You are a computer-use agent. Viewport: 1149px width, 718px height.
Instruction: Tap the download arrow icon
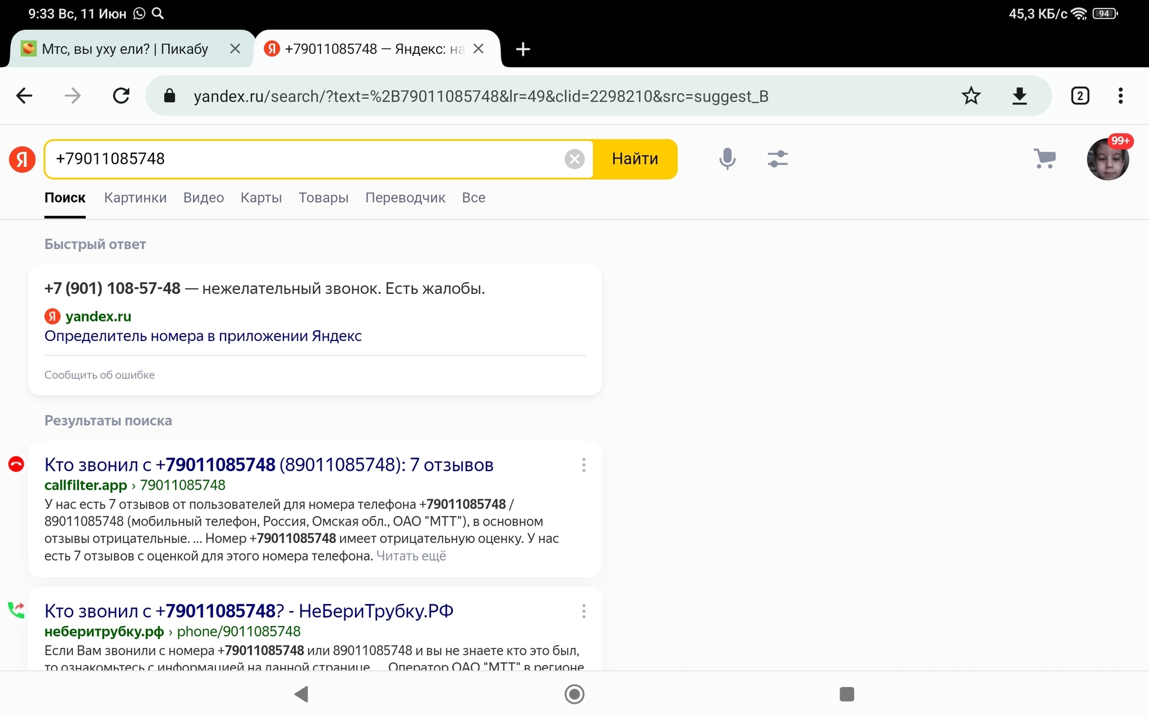coord(1019,96)
